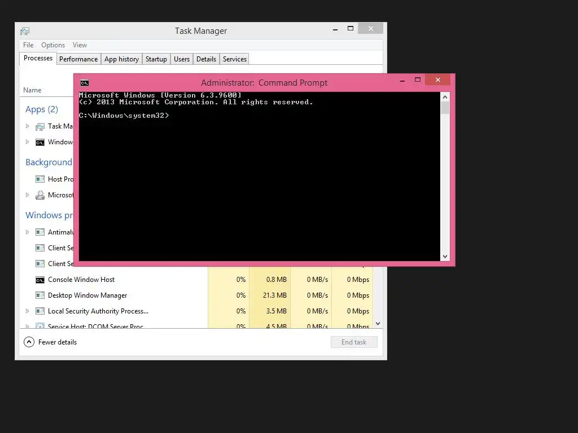Image resolution: width=578 pixels, height=433 pixels.
Task: Minimize the Command Prompt window
Action: click(402, 80)
